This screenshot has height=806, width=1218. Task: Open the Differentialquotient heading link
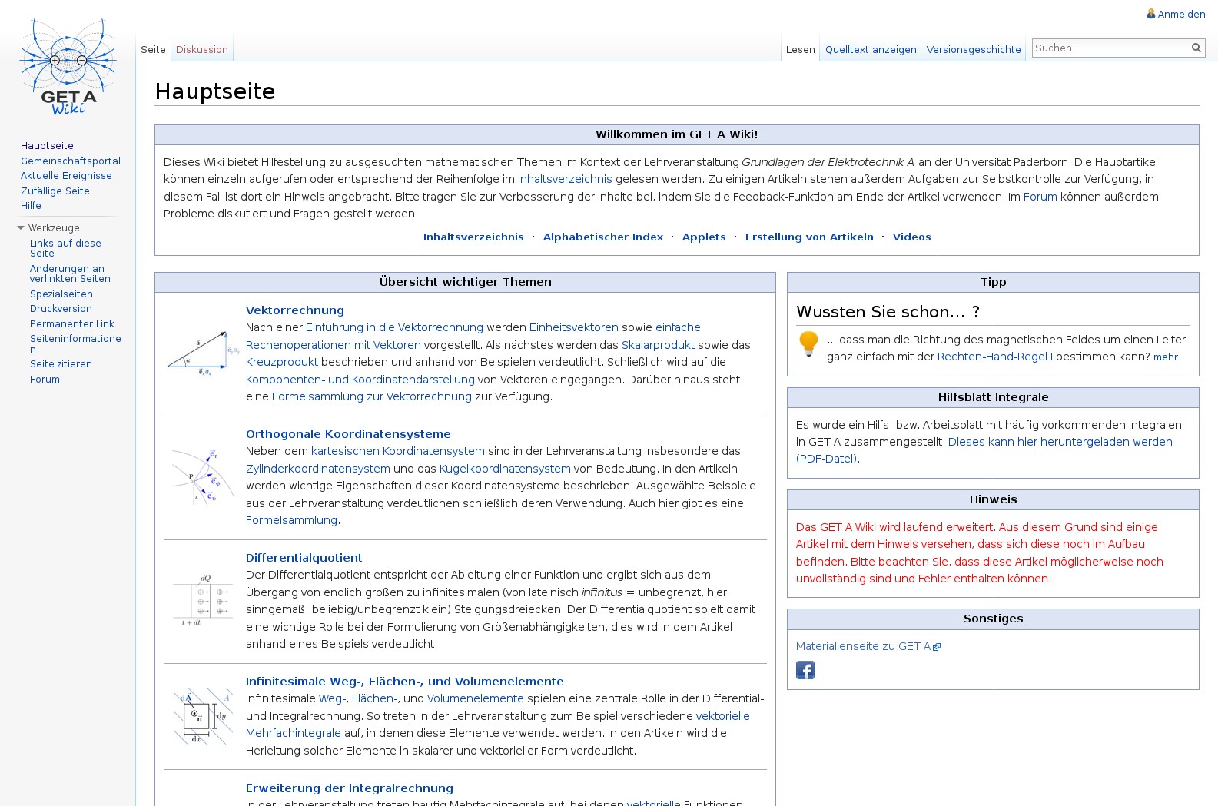click(x=304, y=558)
